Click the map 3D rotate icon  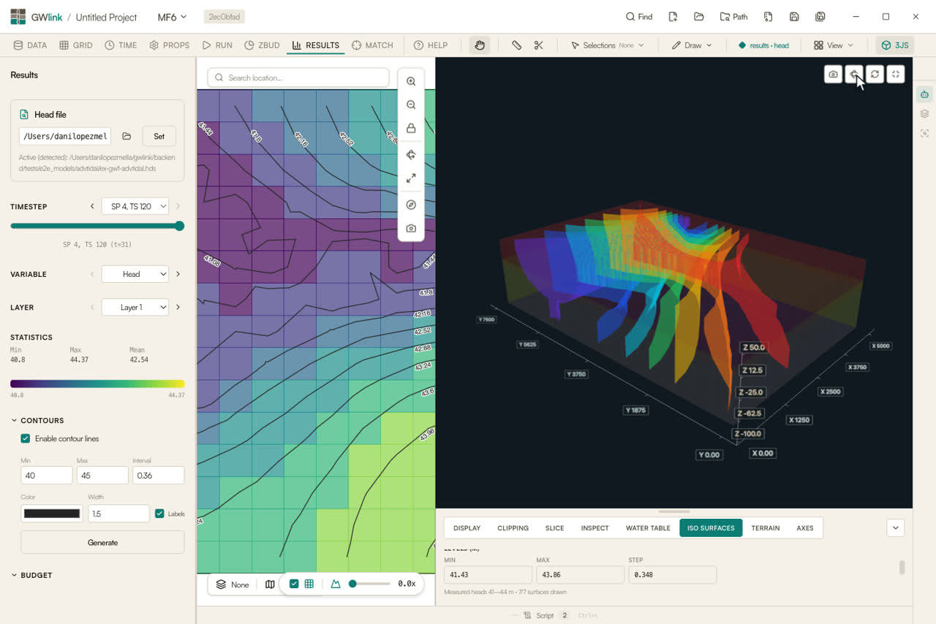click(x=411, y=155)
